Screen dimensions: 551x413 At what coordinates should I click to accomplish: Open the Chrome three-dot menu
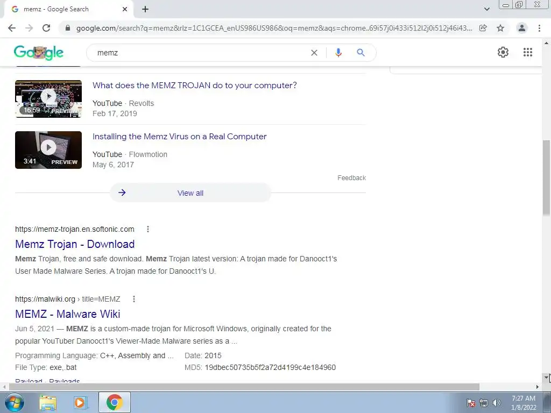539,28
